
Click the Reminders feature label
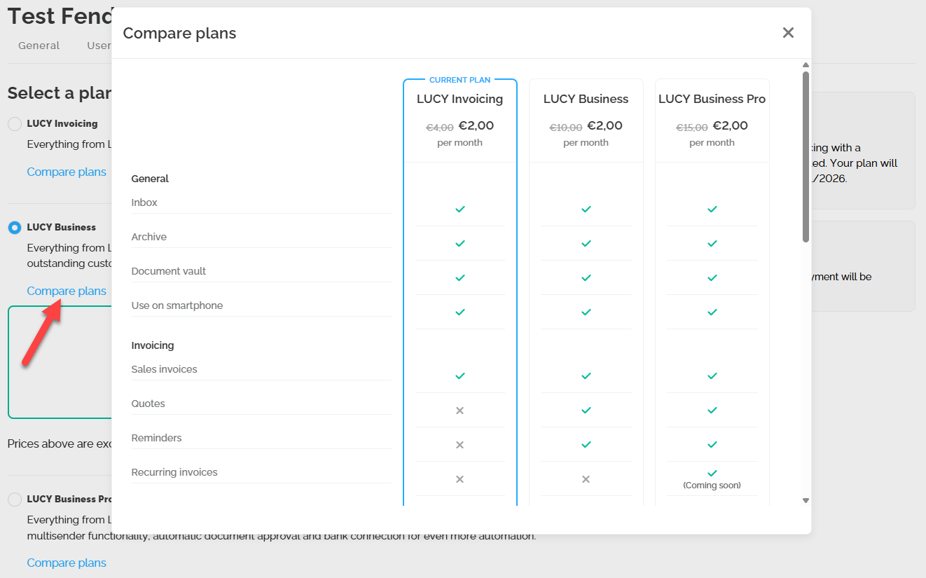pos(157,438)
